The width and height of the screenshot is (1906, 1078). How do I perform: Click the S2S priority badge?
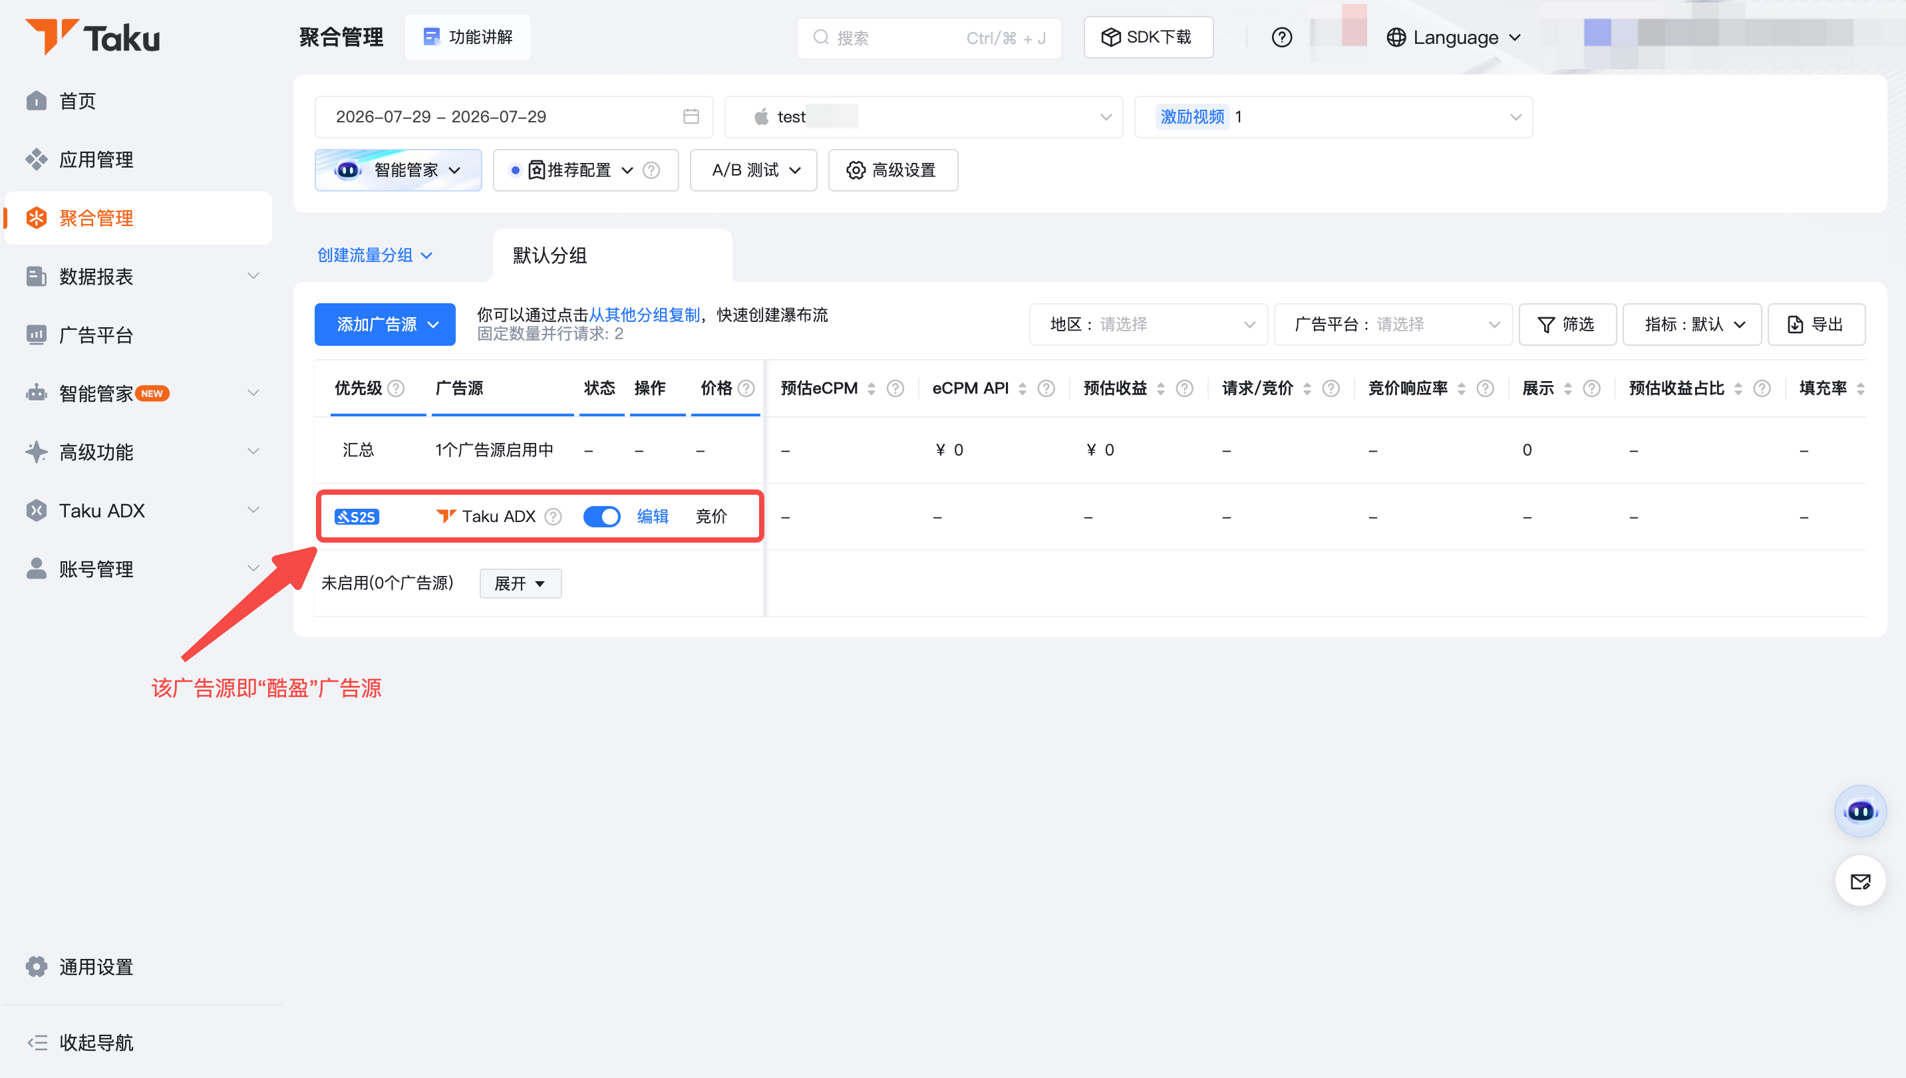[x=356, y=516]
